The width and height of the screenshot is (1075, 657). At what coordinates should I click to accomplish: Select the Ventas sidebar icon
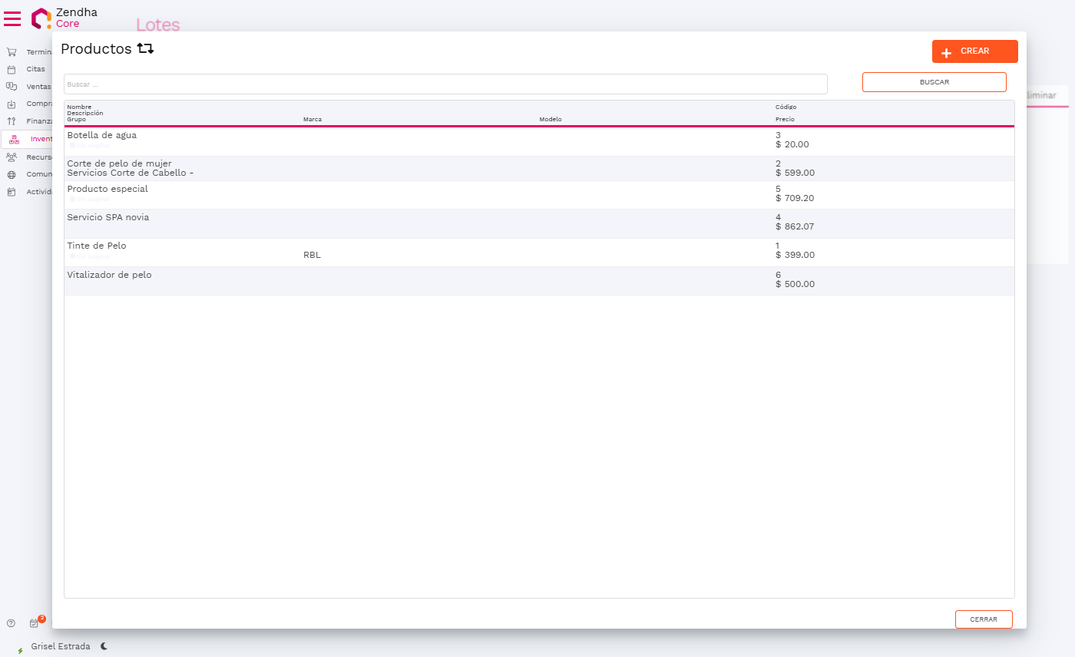[12, 87]
